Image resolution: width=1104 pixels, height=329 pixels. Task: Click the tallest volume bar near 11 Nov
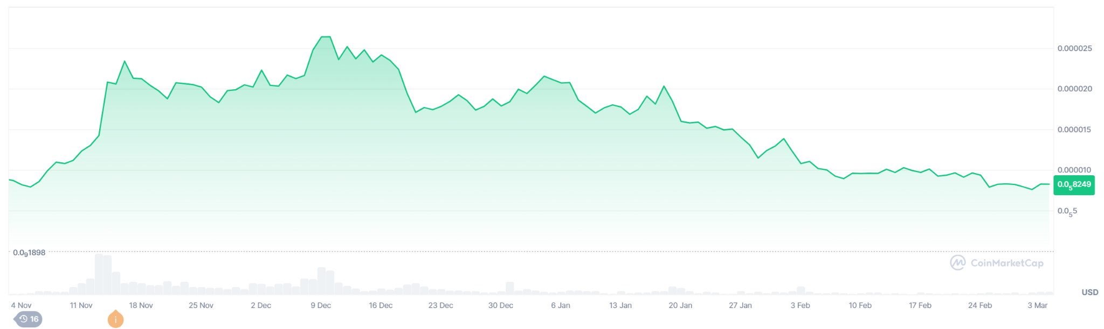(x=99, y=274)
